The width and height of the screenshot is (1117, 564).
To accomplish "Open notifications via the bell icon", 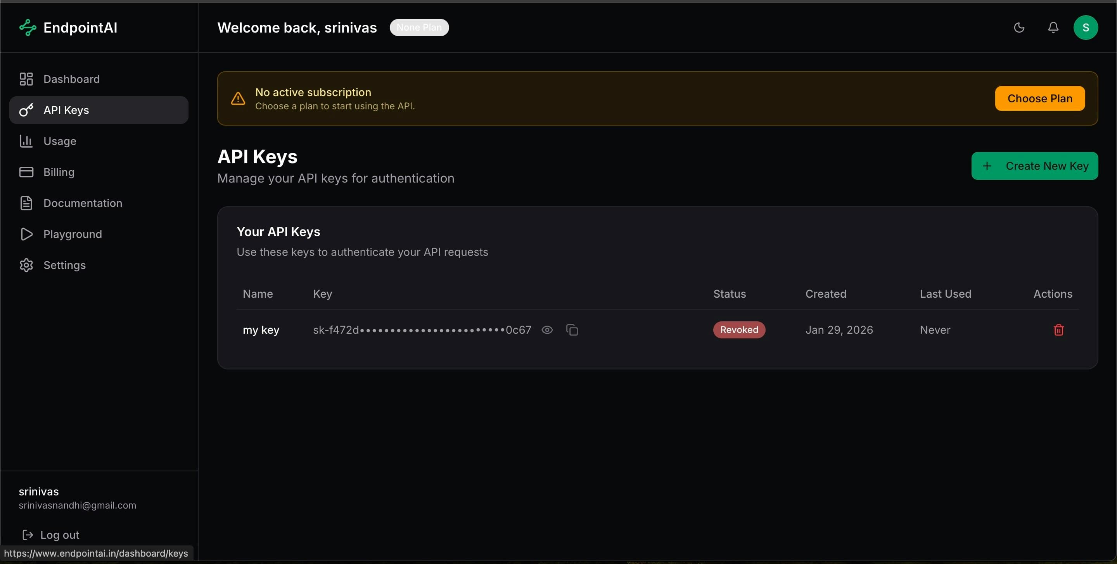I will click(x=1053, y=27).
